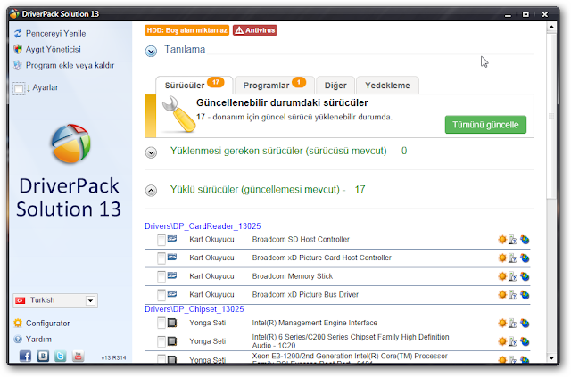Click the Twitter icon
The height and width of the screenshot is (377, 571).
pyautogui.click(x=61, y=356)
